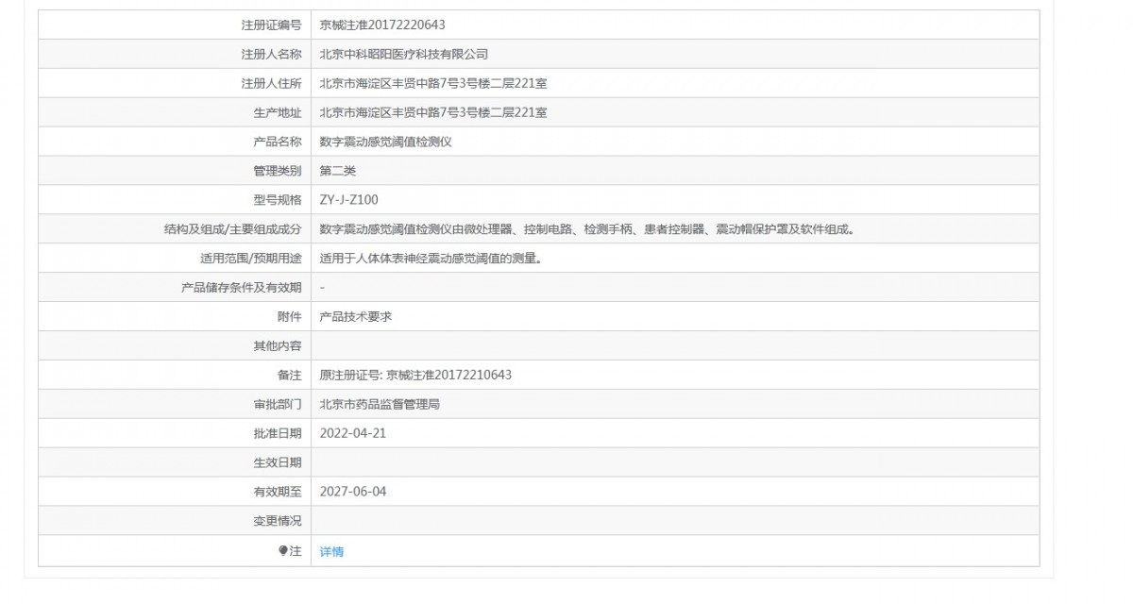Image resolution: width=1133 pixels, height=604 pixels.
Task: Select expiry date 2027-06-04
Action: pos(353,492)
